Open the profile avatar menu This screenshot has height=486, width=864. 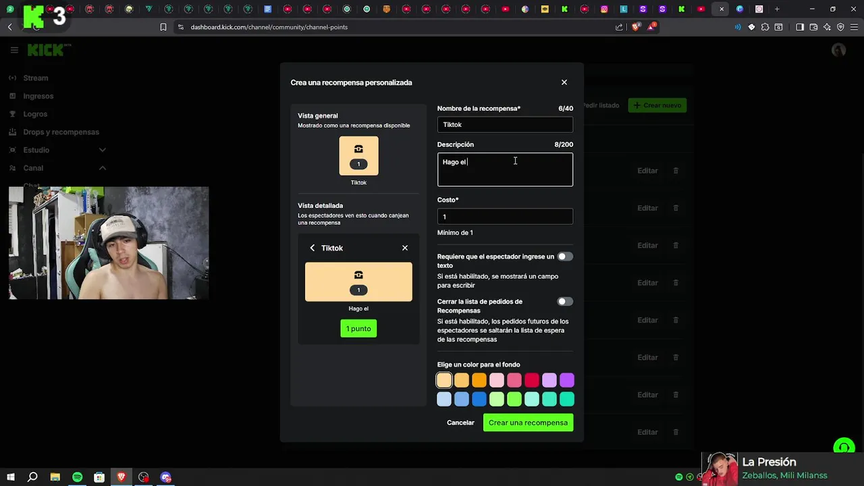(839, 50)
